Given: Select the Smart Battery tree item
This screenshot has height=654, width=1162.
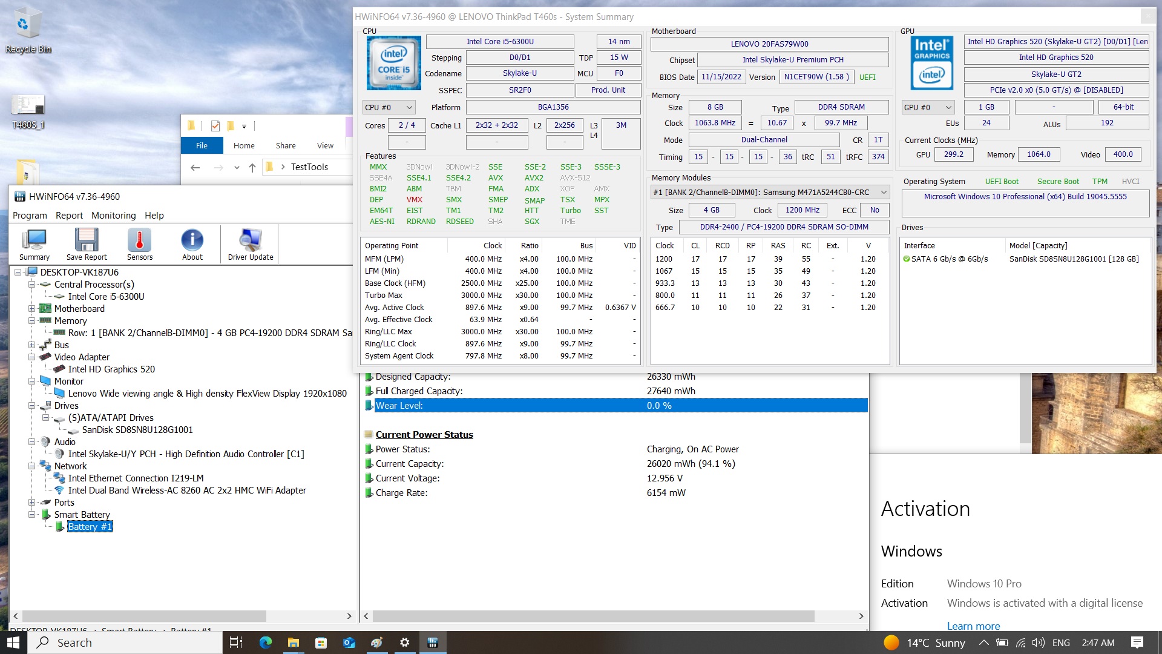Looking at the screenshot, I should point(82,515).
